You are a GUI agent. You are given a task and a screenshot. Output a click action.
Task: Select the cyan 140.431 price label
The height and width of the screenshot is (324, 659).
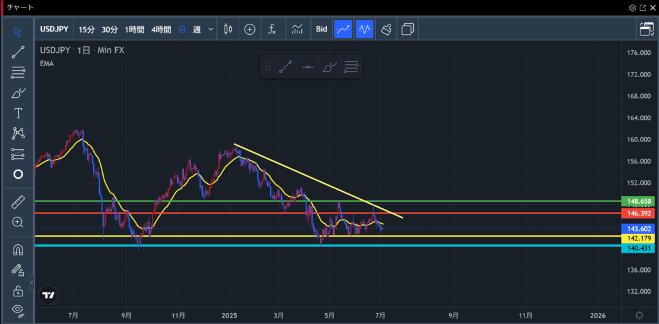[x=639, y=248]
